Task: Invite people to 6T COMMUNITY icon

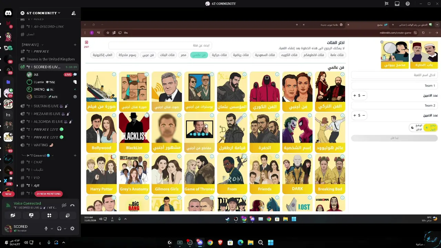Action: 73,13
